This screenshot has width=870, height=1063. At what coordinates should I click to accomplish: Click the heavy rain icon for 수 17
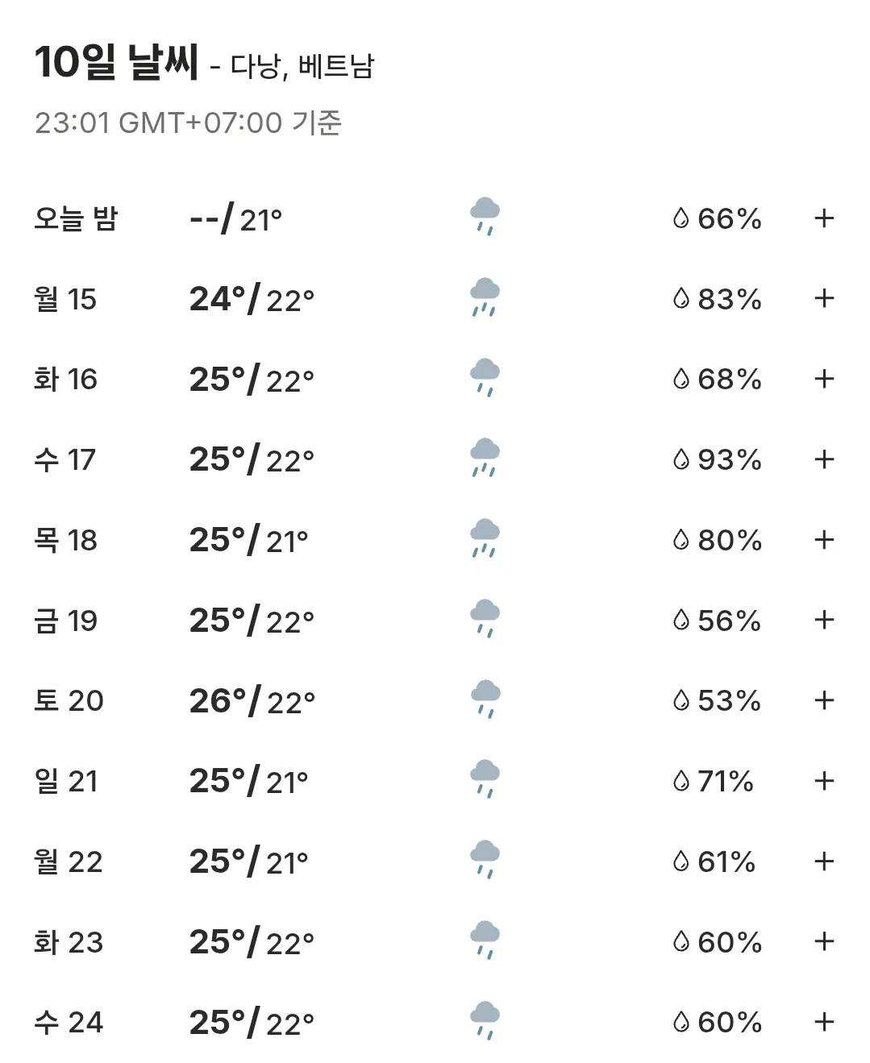485,458
